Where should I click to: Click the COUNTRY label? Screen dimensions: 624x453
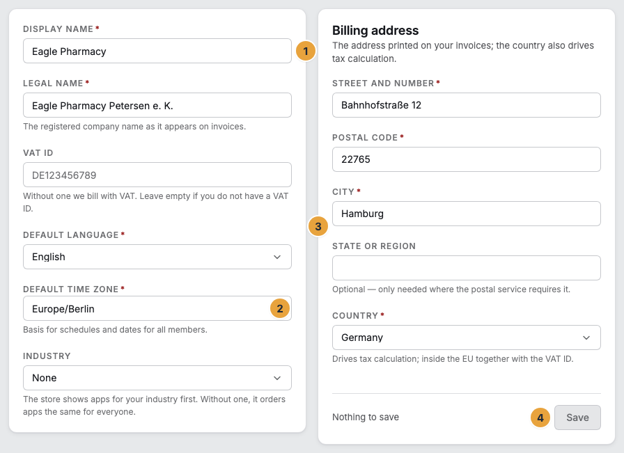point(355,316)
